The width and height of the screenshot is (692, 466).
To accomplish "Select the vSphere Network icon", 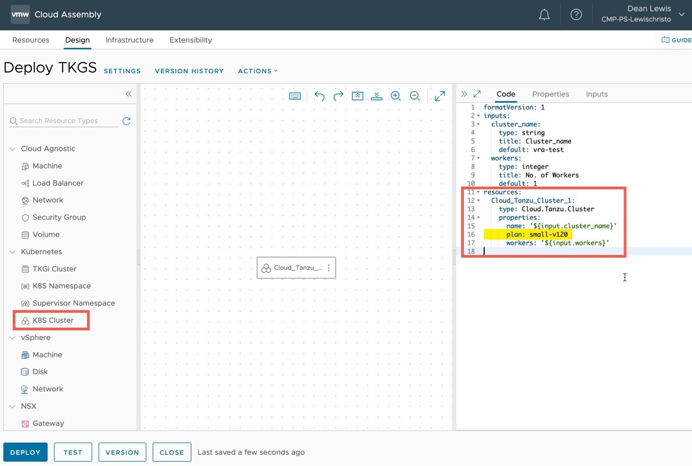I will [x=25, y=389].
